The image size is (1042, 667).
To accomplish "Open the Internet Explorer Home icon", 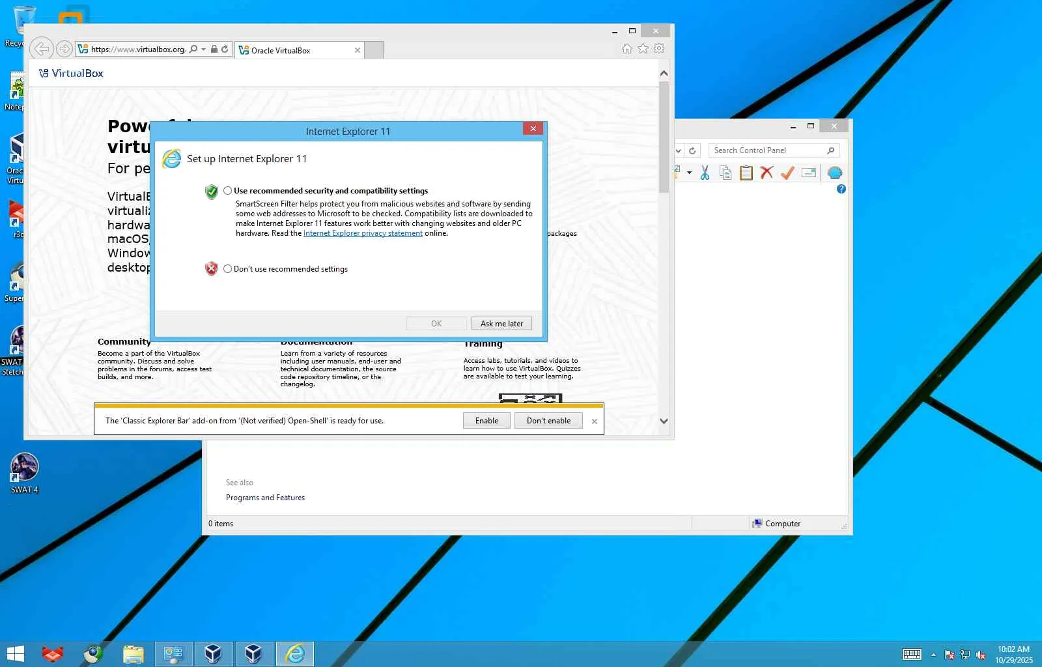I will coord(627,49).
